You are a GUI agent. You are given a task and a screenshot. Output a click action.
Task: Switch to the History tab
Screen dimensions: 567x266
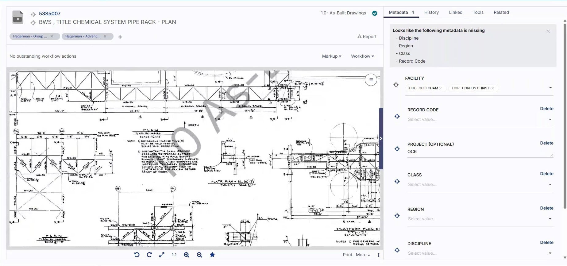pyautogui.click(x=431, y=12)
